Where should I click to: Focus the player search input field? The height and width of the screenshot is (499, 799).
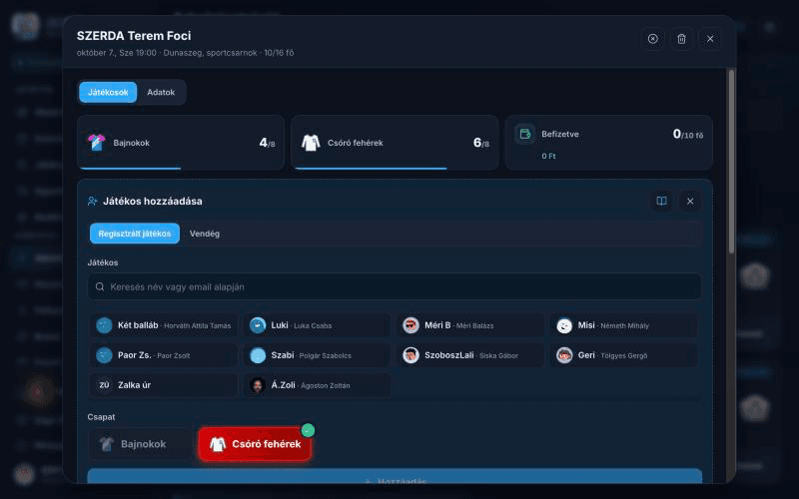click(395, 286)
